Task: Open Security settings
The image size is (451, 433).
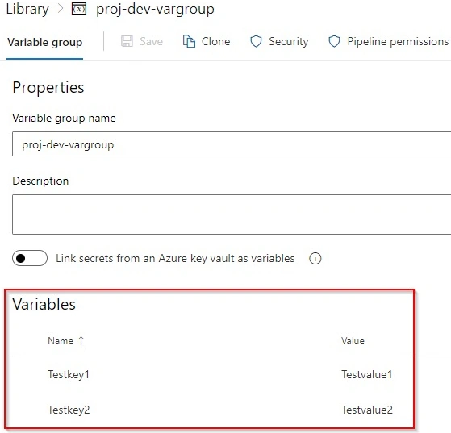Action: [279, 41]
